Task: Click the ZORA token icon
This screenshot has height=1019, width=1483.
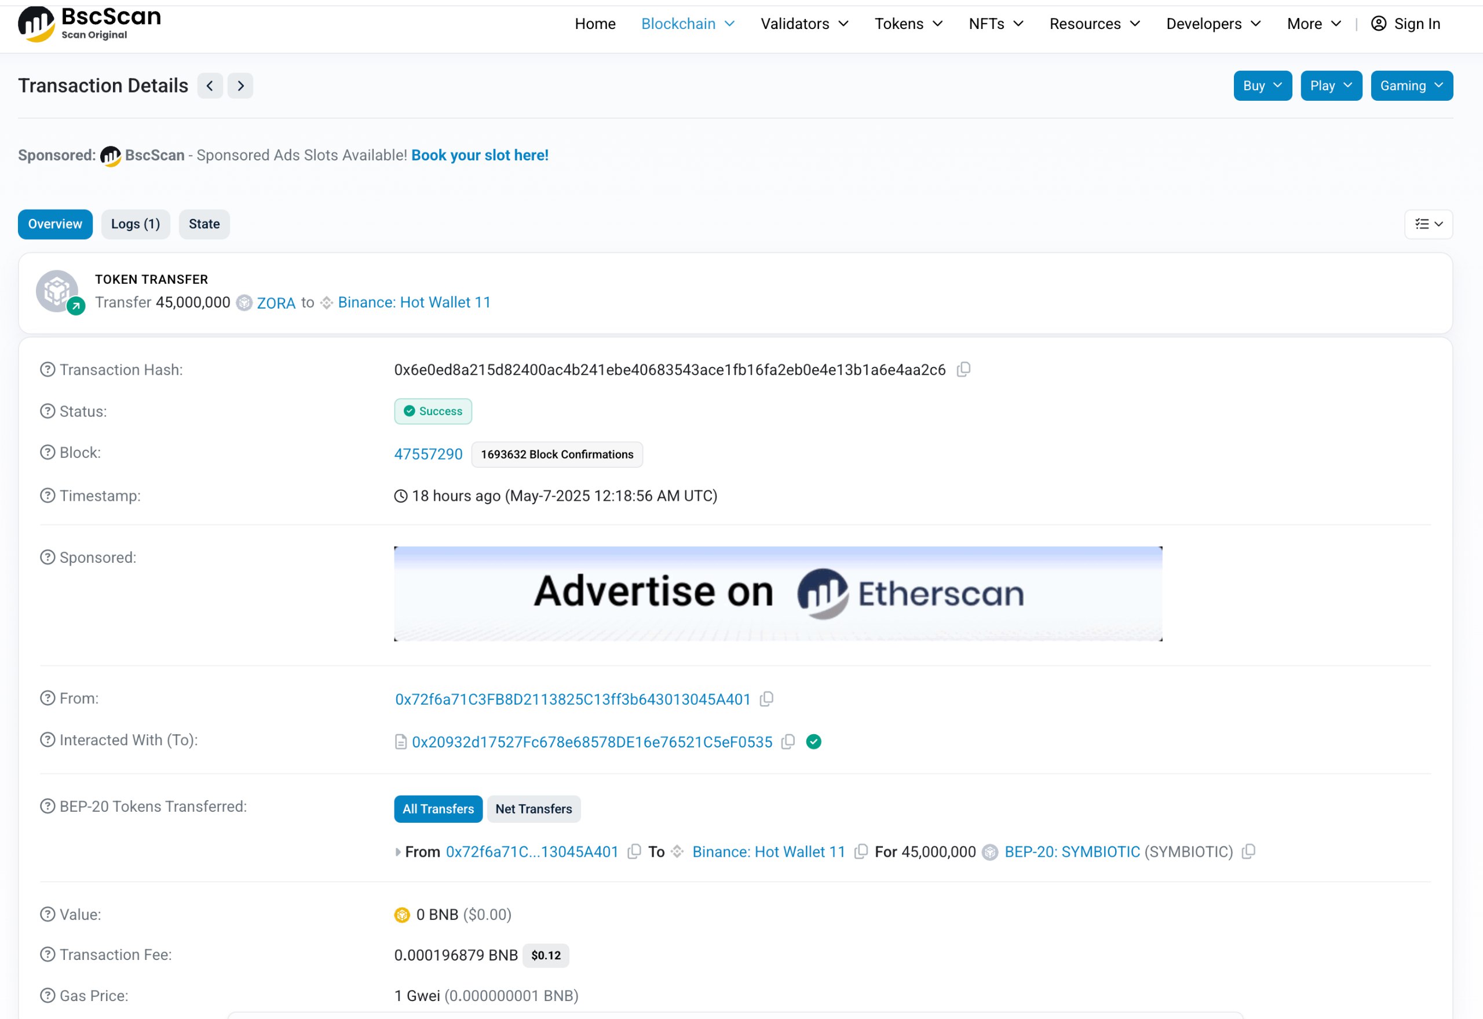Action: (x=244, y=303)
